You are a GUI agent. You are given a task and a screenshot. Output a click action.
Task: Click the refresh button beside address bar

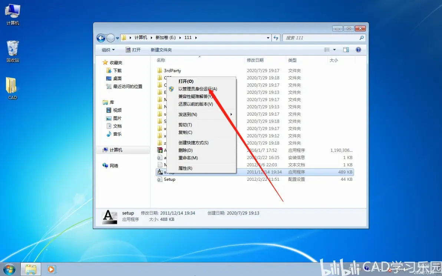click(276, 38)
